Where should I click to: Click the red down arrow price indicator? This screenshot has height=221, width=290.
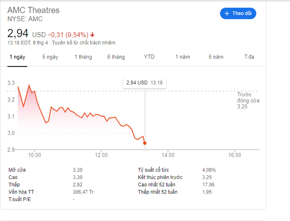(92, 34)
